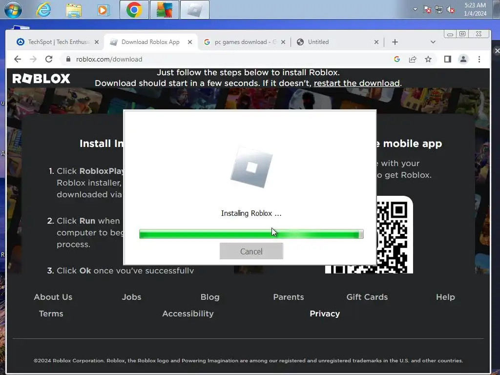Bookmark this page with the star
The image size is (500, 375).
click(428, 59)
